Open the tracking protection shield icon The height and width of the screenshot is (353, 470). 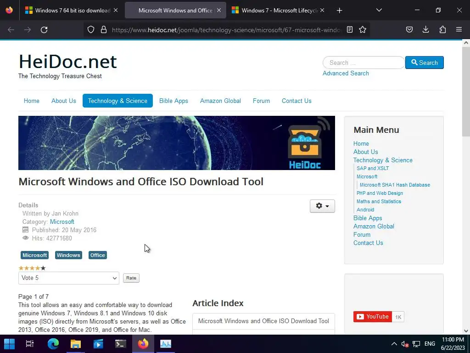(x=91, y=29)
